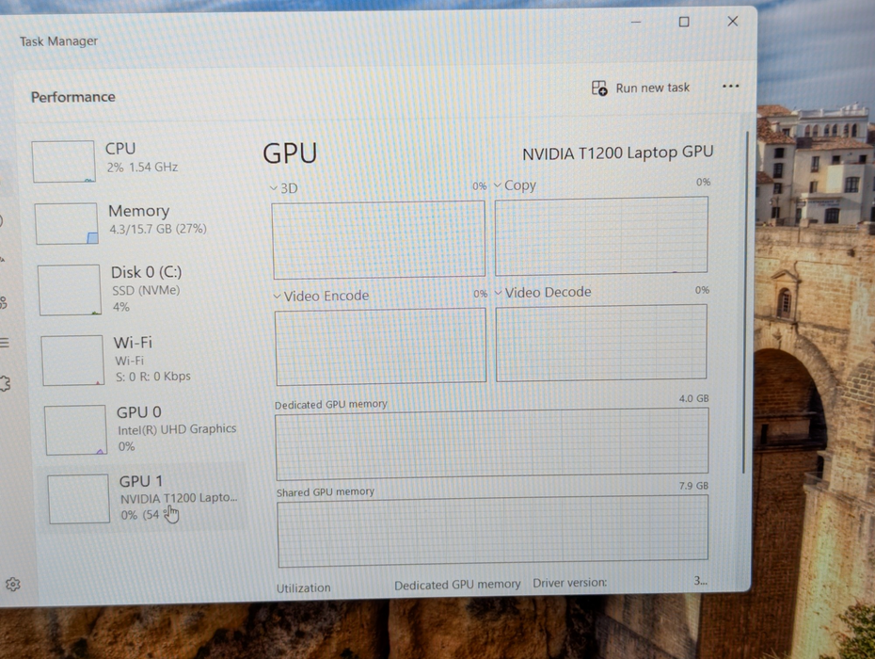The width and height of the screenshot is (875, 659).
Task: Click the large 'GPU' heading
Action: 290,153
